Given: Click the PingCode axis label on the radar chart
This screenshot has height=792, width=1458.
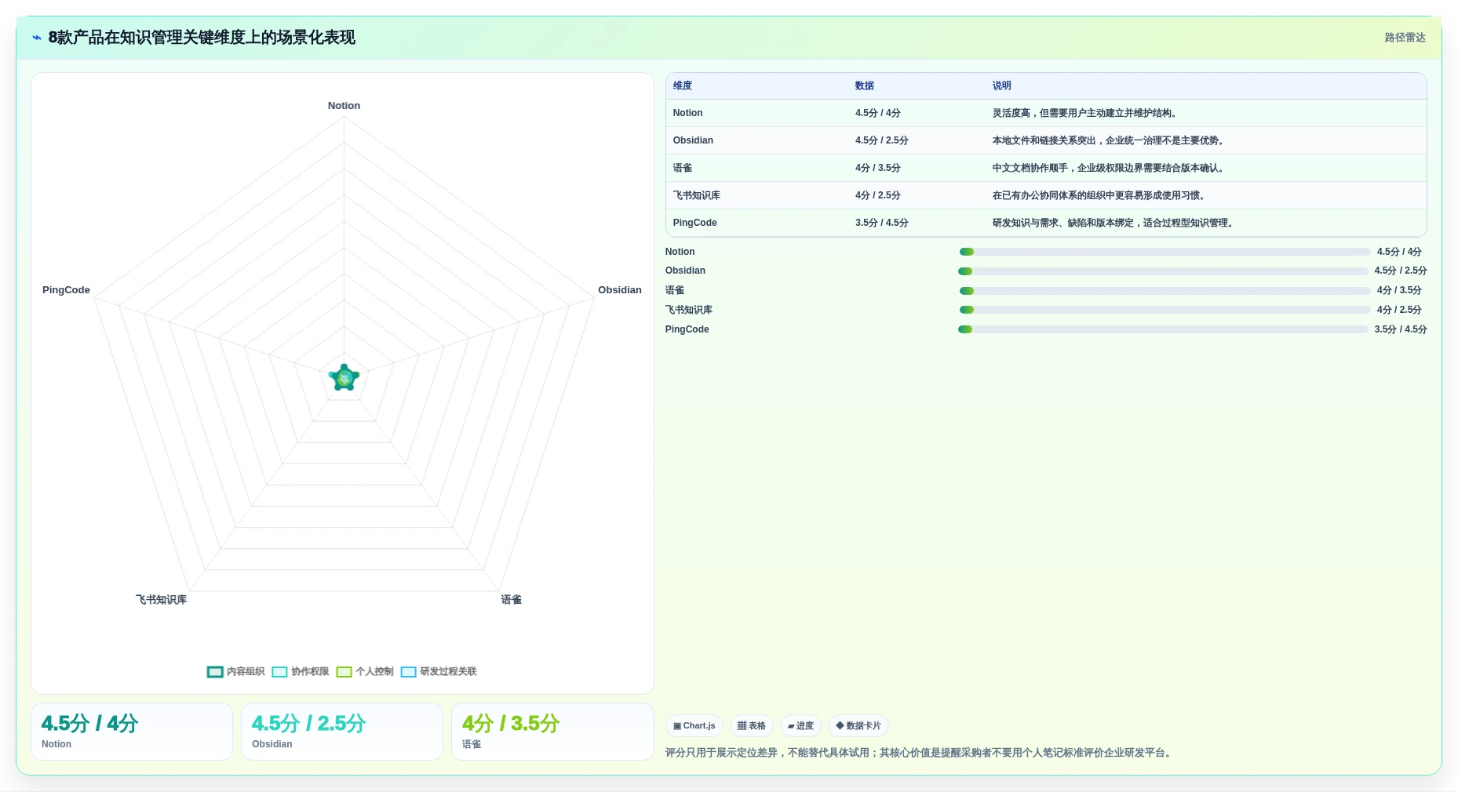Looking at the screenshot, I should pos(66,290).
